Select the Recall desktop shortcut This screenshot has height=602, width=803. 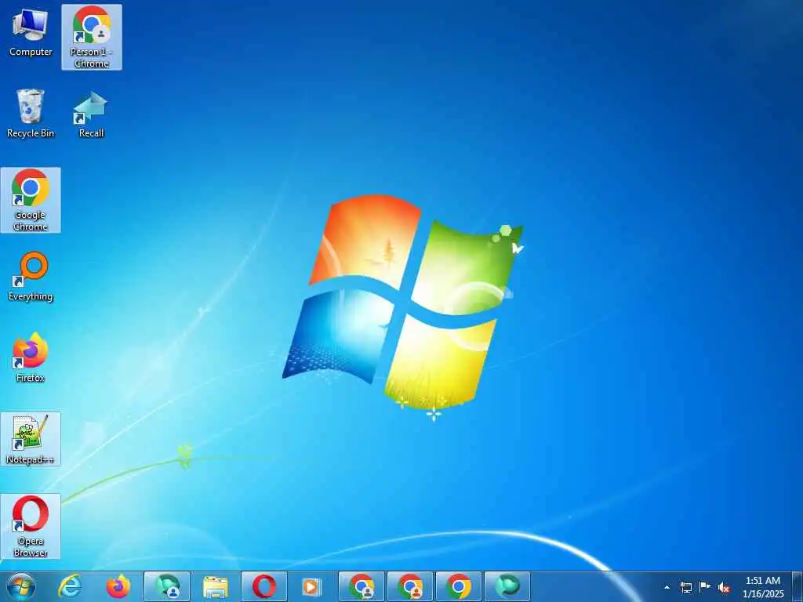(x=91, y=114)
